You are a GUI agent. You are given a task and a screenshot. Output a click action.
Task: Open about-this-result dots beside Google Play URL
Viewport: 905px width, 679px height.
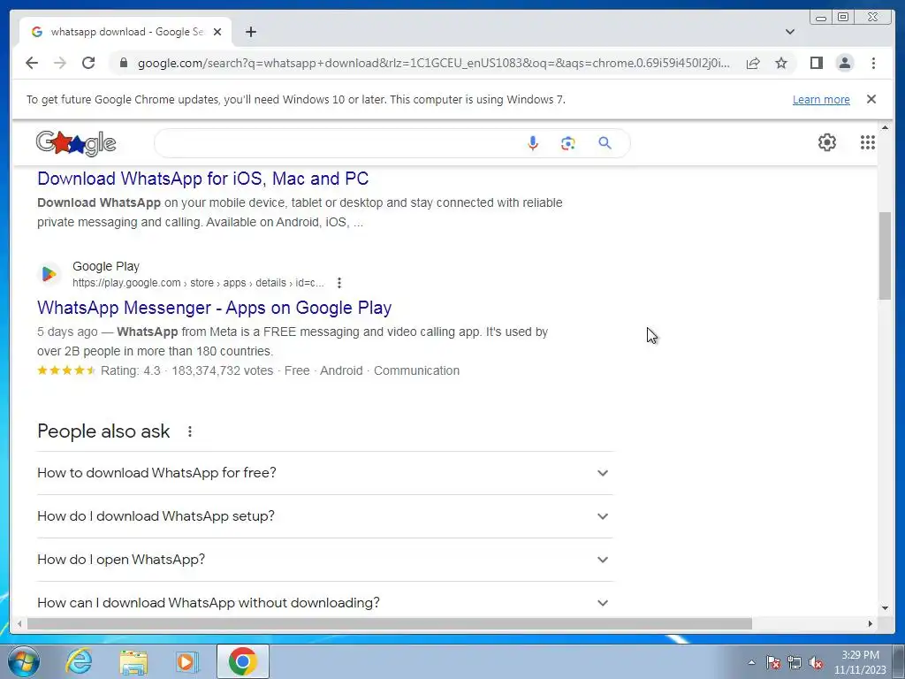point(339,283)
